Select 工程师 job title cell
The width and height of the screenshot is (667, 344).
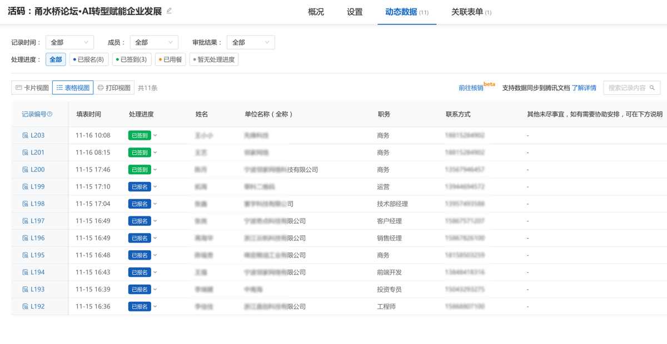(x=386, y=307)
